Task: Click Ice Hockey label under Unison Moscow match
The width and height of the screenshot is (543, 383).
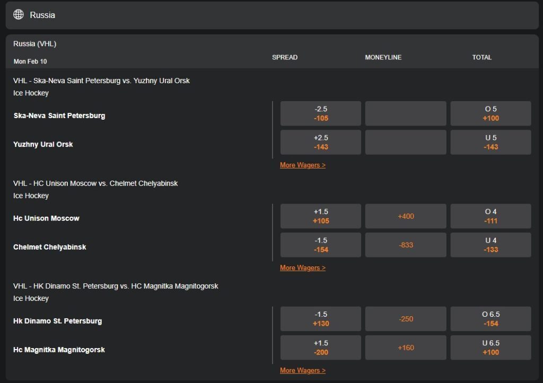Action: point(31,196)
